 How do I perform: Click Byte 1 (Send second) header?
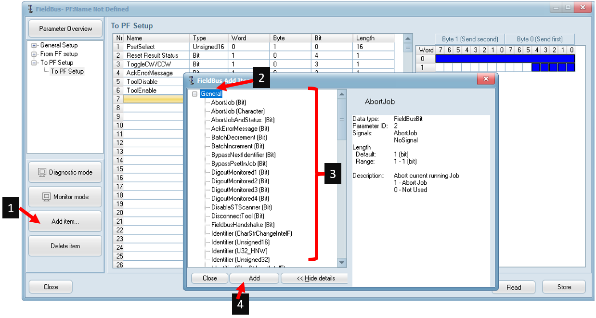click(470, 39)
